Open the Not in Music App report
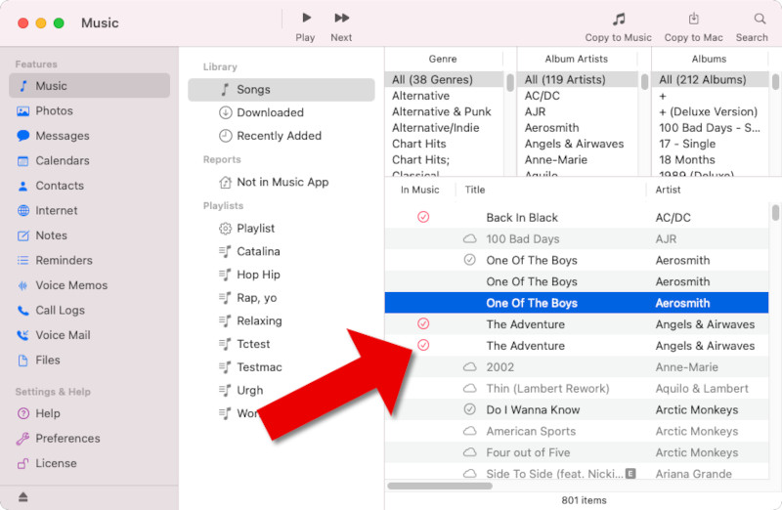The width and height of the screenshot is (782, 510). [x=282, y=182]
